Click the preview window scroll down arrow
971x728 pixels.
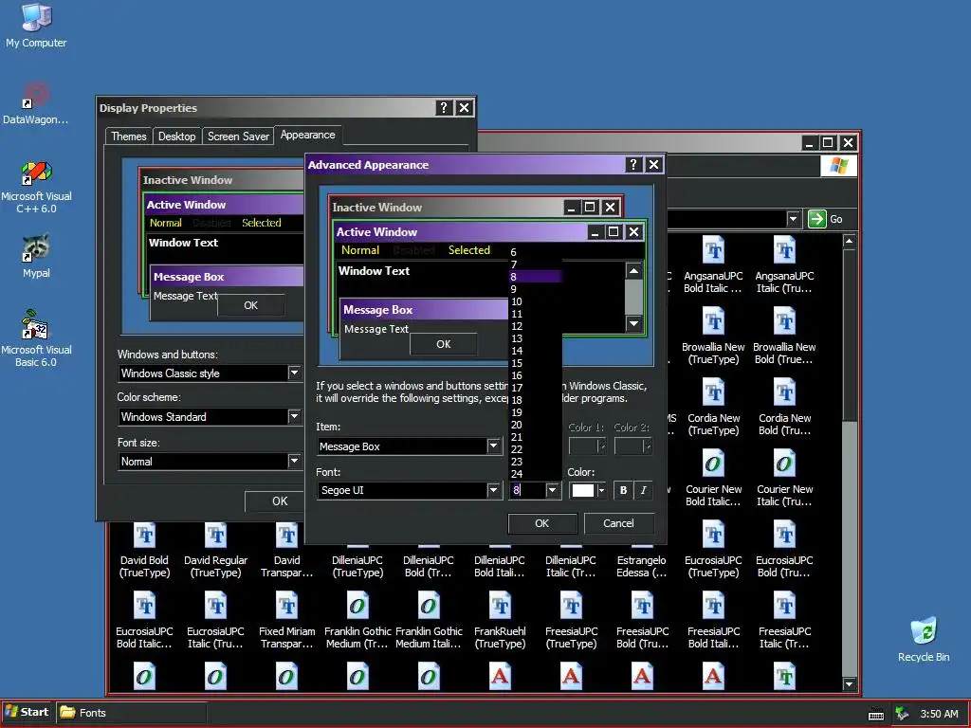click(633, 323)
